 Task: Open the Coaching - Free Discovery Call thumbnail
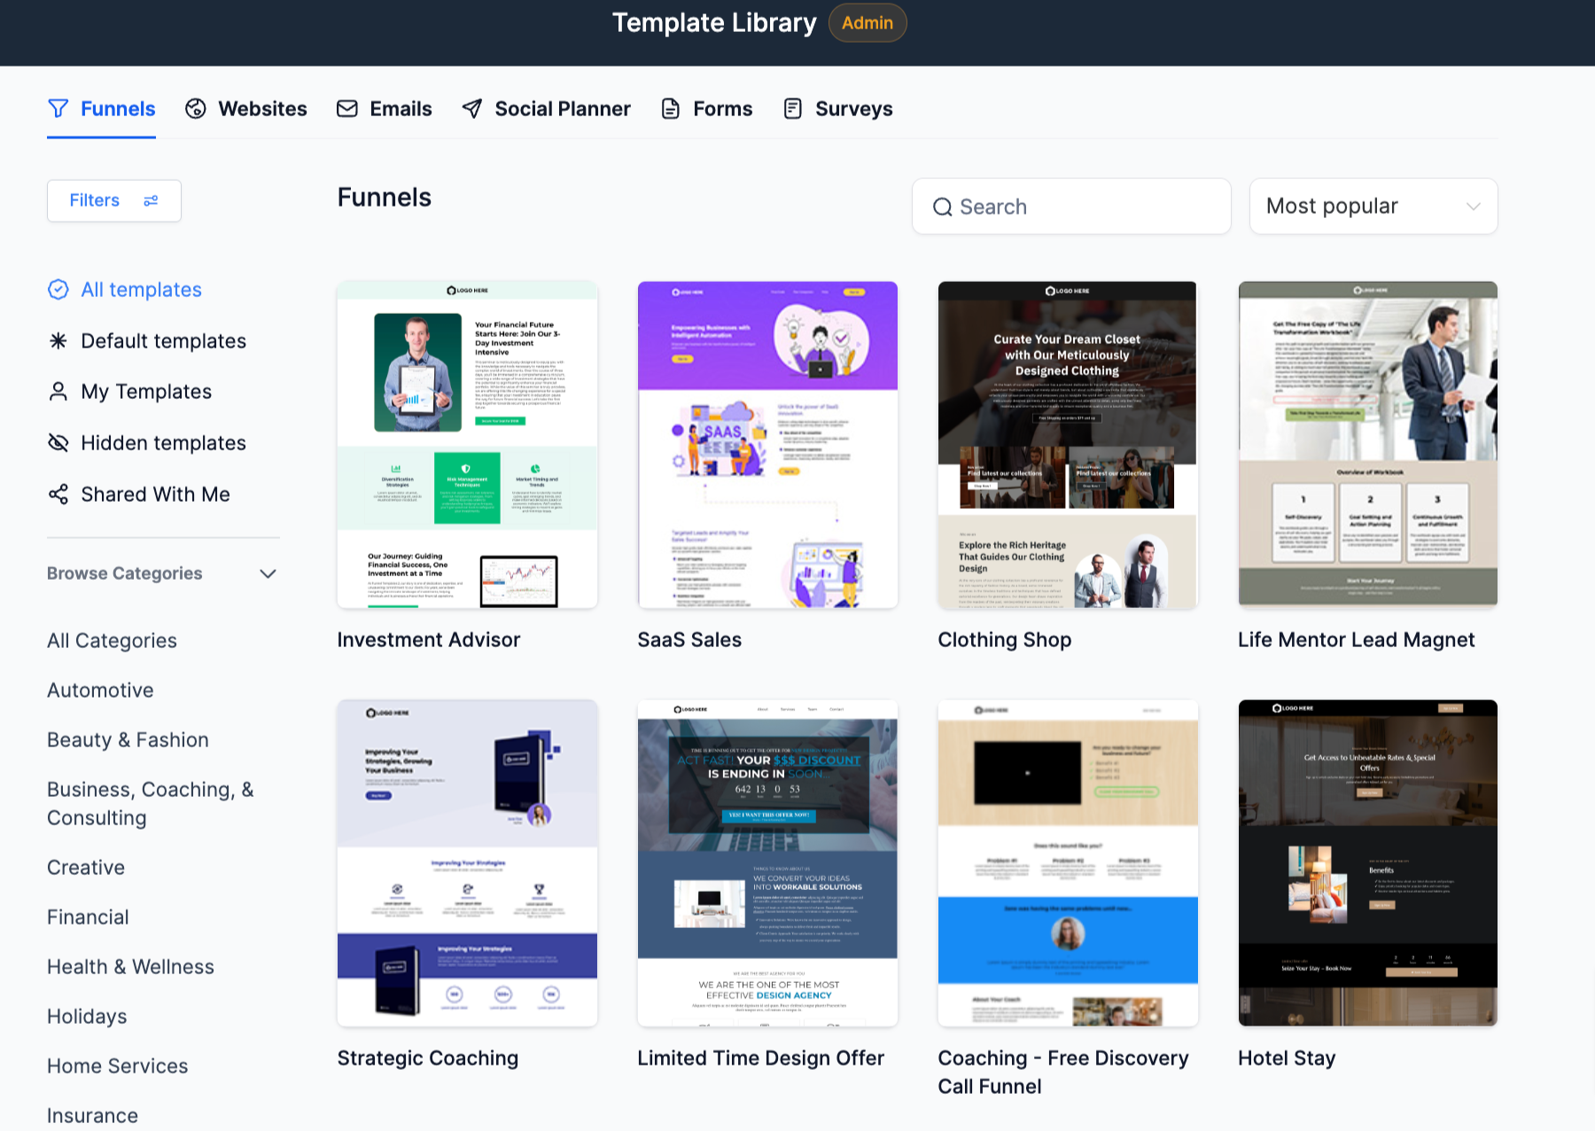tap(1068, 863)
